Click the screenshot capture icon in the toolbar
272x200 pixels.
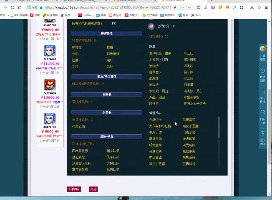tap(198, 8)
